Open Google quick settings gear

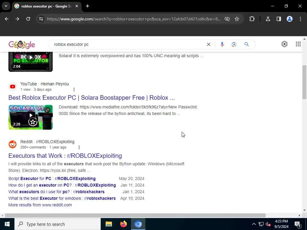(285, 44)
